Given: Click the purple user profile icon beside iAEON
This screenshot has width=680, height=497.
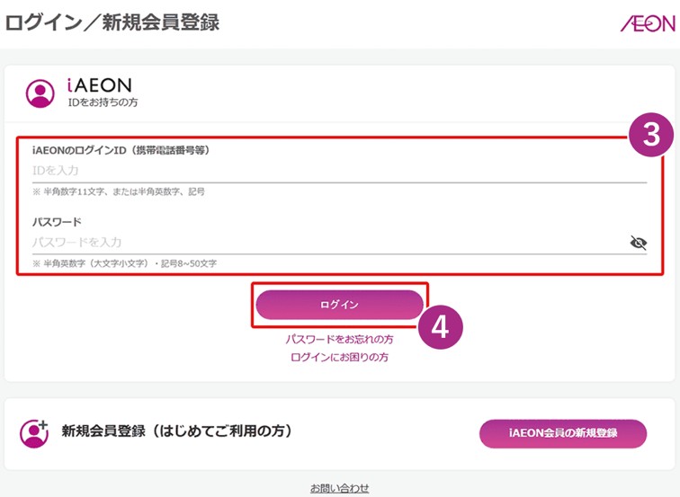Looking at the screenshot, I should coord(40,93).
